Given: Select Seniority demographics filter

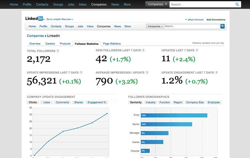Looking at the screenshot, I should [x=136, y=102].
